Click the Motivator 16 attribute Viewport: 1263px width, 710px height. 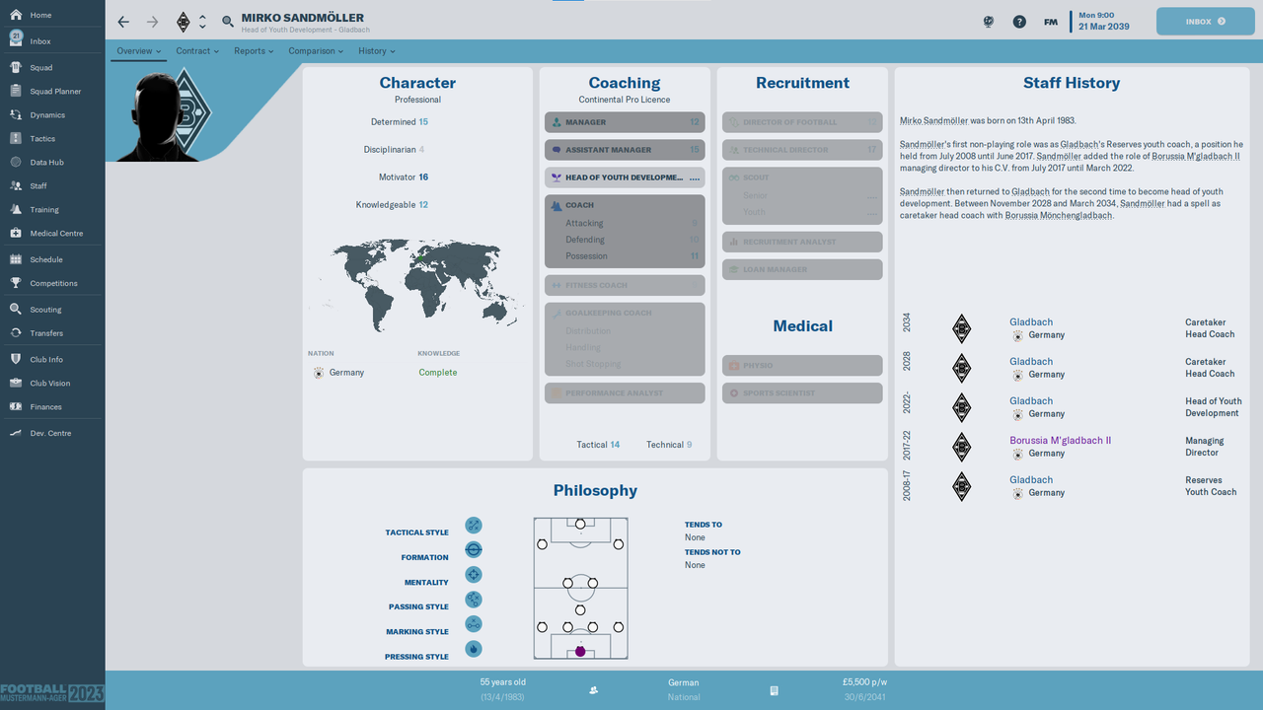(x=404, y=177)
